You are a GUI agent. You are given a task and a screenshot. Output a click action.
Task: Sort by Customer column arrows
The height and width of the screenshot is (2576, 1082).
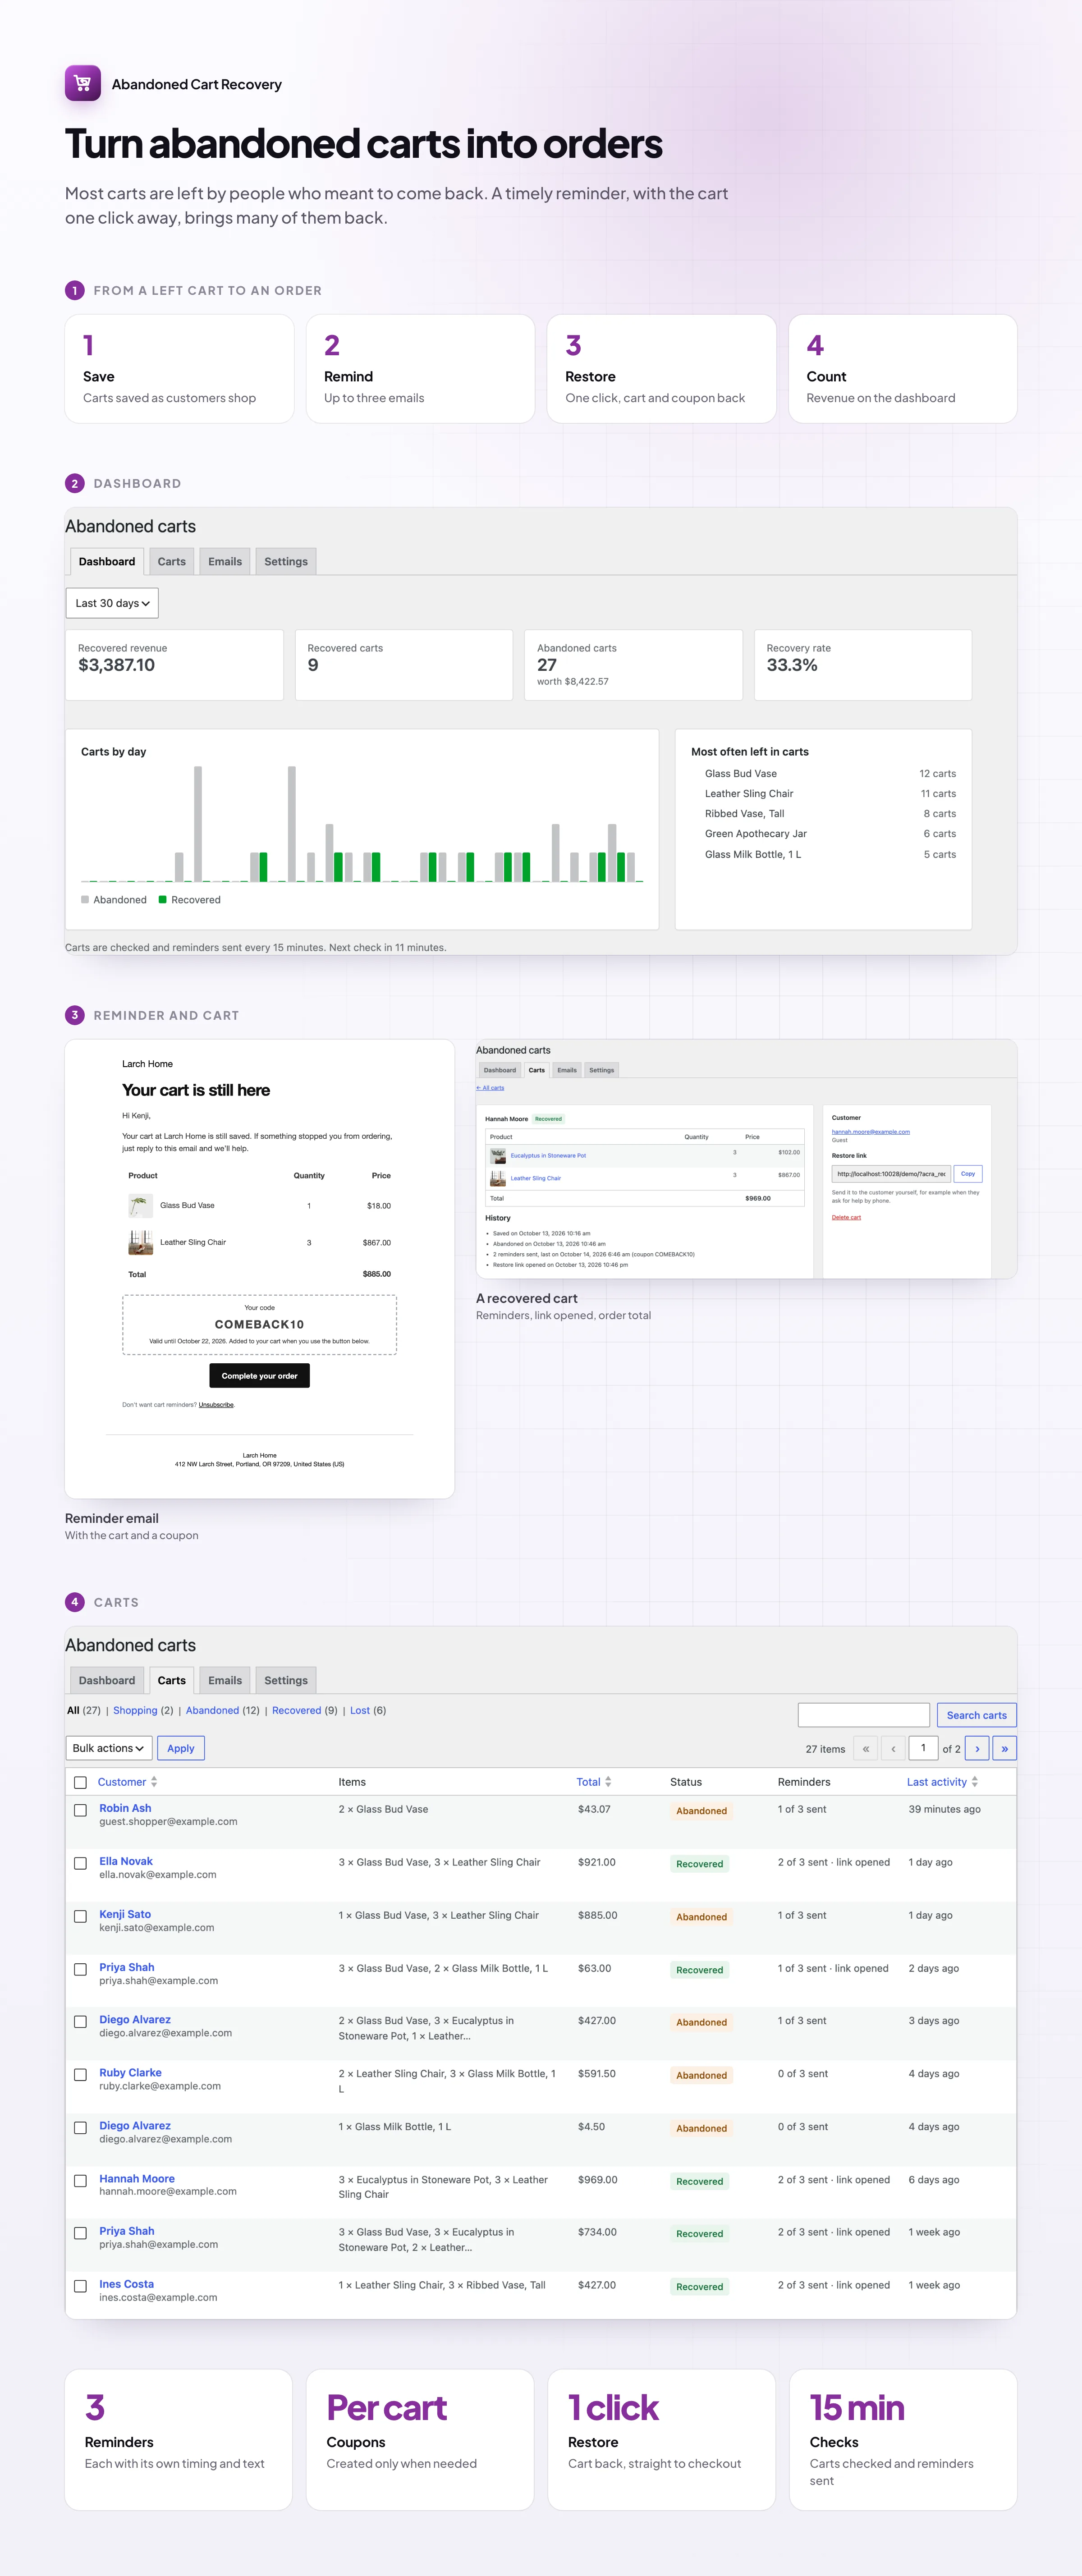(154, 1782)
